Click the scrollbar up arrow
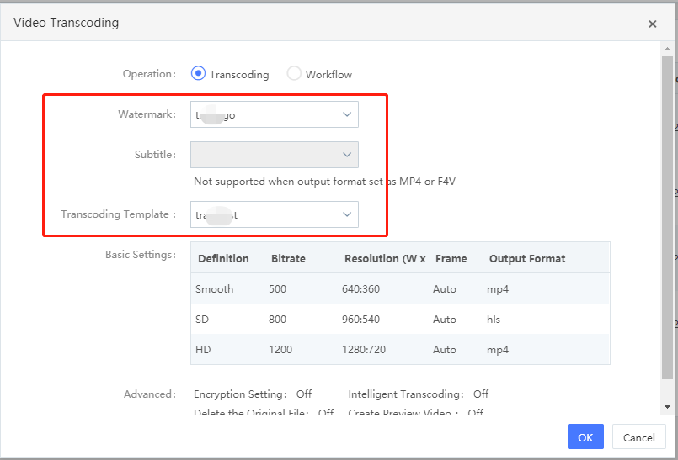 tap(667, 49)
